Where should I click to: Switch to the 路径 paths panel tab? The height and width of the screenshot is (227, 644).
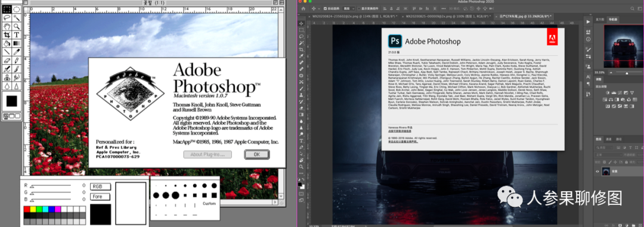pos(618,139)
